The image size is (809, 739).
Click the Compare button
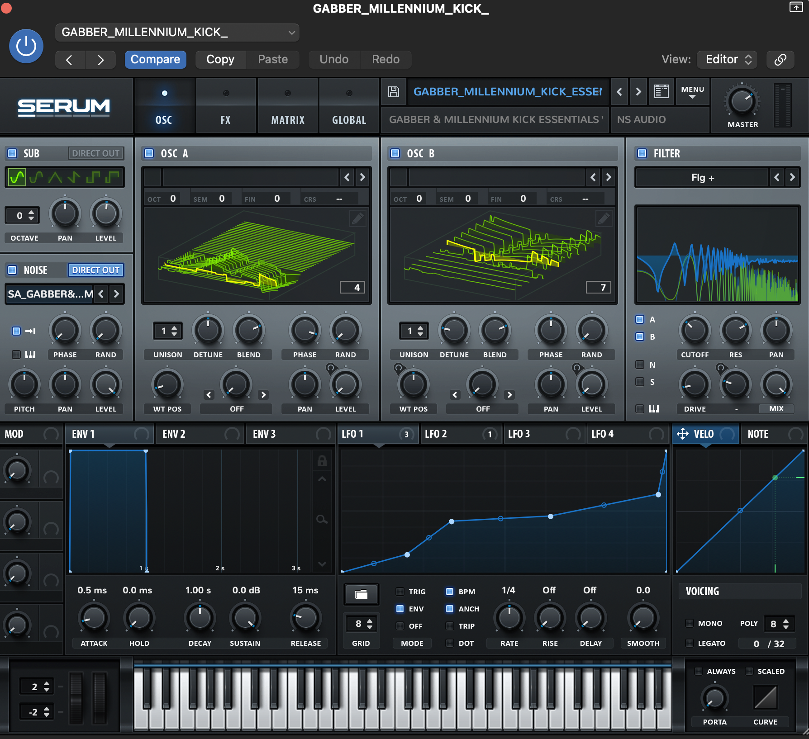click(x=155, y=59)
